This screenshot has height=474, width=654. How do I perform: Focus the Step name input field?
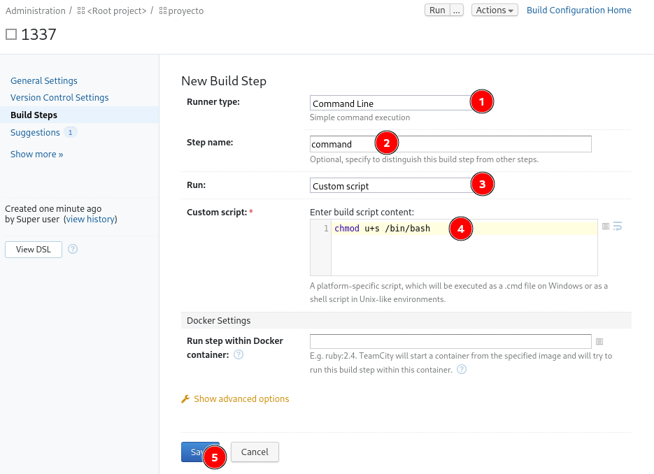point(450,144)
